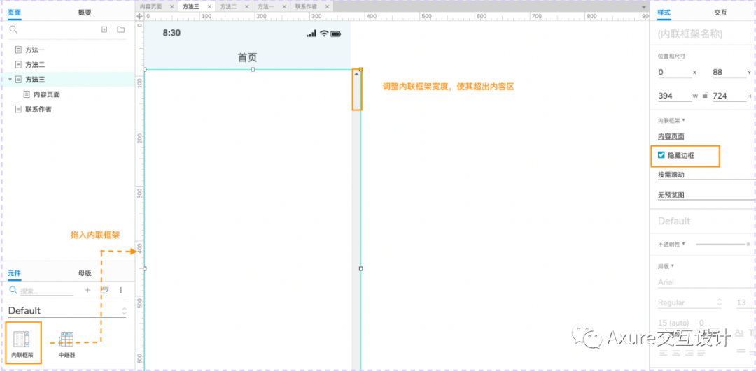Open the Regular font weight dropdown
The height and width of the screenshot is (371, 756).
pos(690,303)
